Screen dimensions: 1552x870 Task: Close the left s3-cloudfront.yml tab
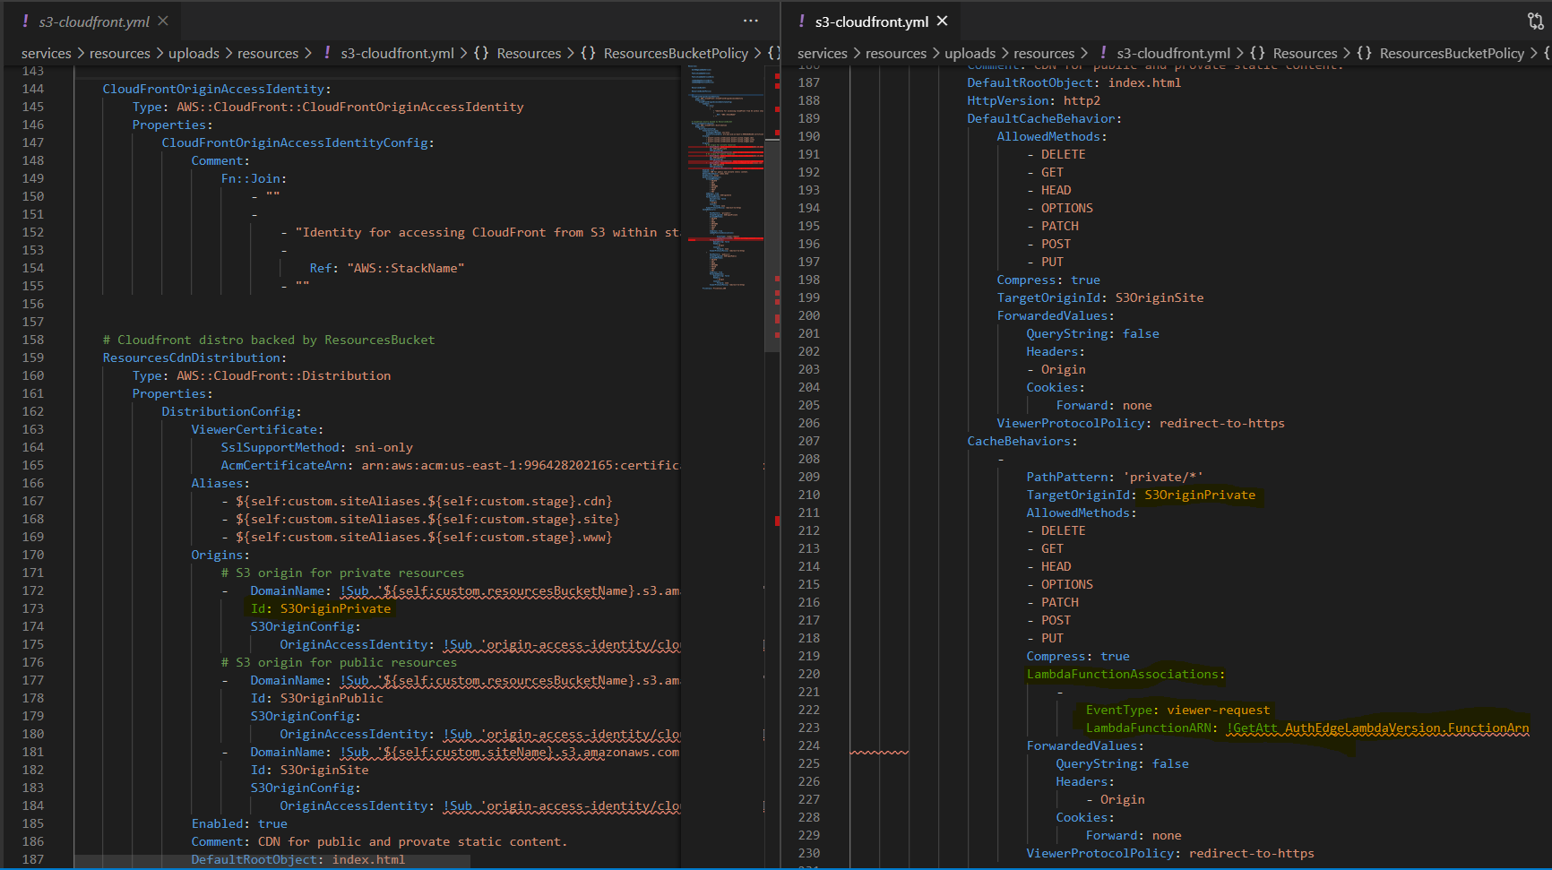point(162,21)
